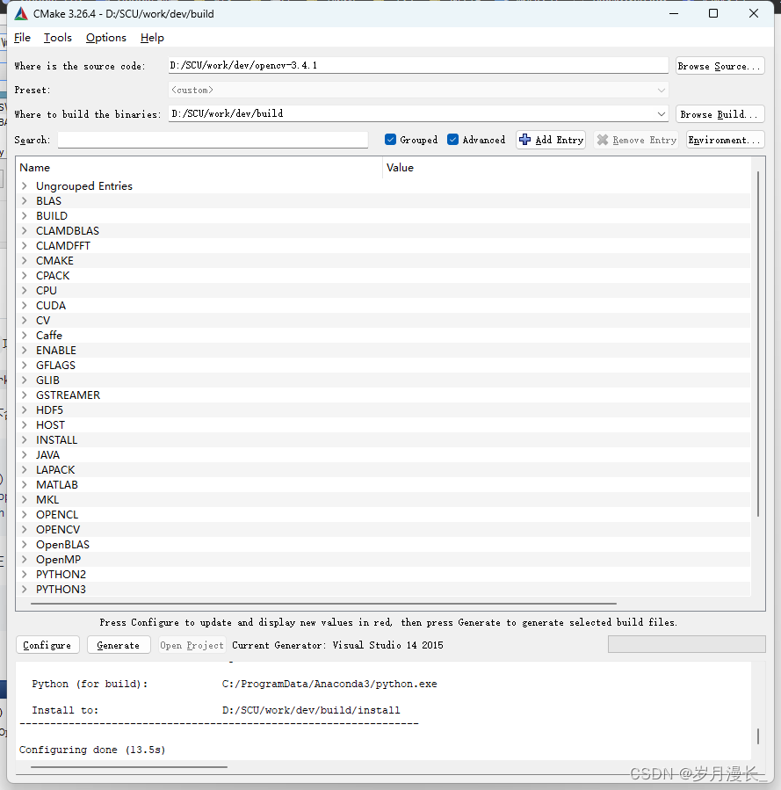The image size is (781, 790).
Task: Expand the OPENCV group
Action: pyautogui.click(x=24, y=529)
